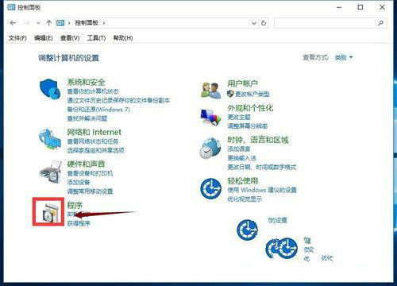Click inside the search Control Panel box
Image resolution: width=397 pixels, height=286 pixels.
[x=330, y=23]
